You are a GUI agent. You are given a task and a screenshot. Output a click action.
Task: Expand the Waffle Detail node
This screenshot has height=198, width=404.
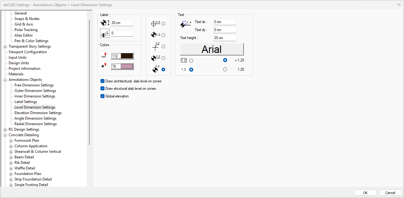[x=11, y=168]
